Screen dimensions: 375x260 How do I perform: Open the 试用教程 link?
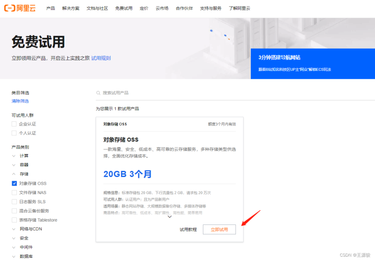(187, 230)
